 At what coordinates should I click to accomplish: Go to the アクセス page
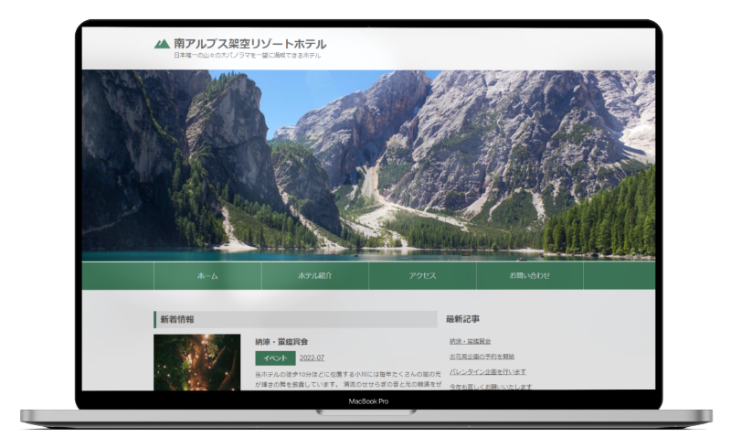tap(422, 275)
